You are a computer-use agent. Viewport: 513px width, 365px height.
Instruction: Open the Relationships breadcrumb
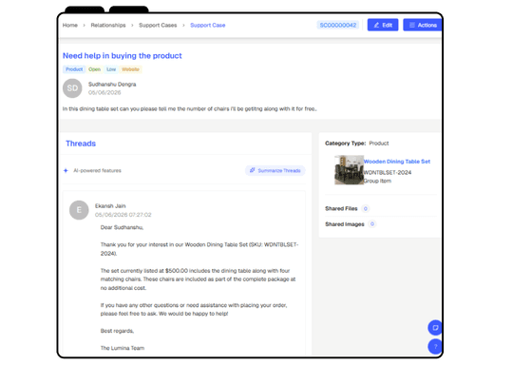pos(108,26)
